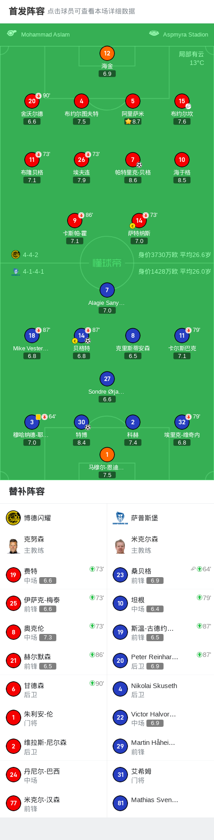Open goalkeeper number 12 海金 player icon
This screenshot has width=214, height=840.
pyautogui.click(x=107, y=53)
